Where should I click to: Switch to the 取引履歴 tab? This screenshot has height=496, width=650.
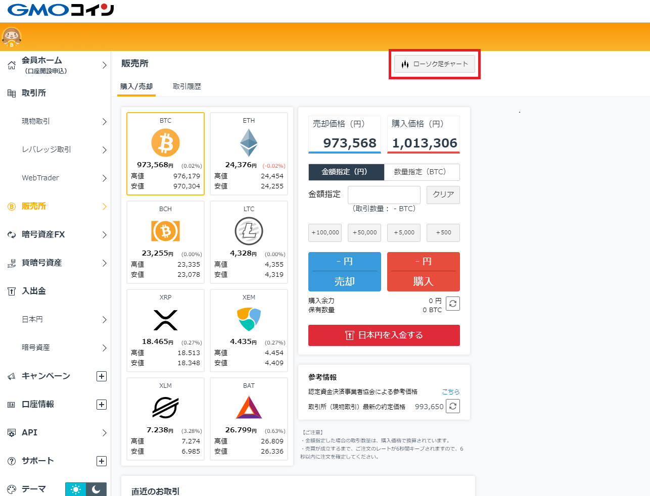coord(187,86)
